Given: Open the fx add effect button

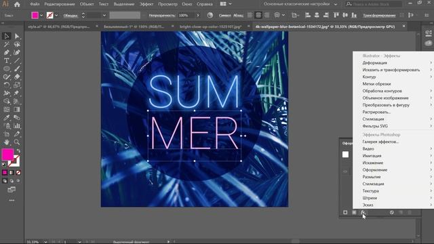Looking at the screenshot, I should [x=363, y=212].
